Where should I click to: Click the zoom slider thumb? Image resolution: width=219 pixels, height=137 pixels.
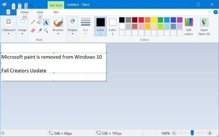192,133
